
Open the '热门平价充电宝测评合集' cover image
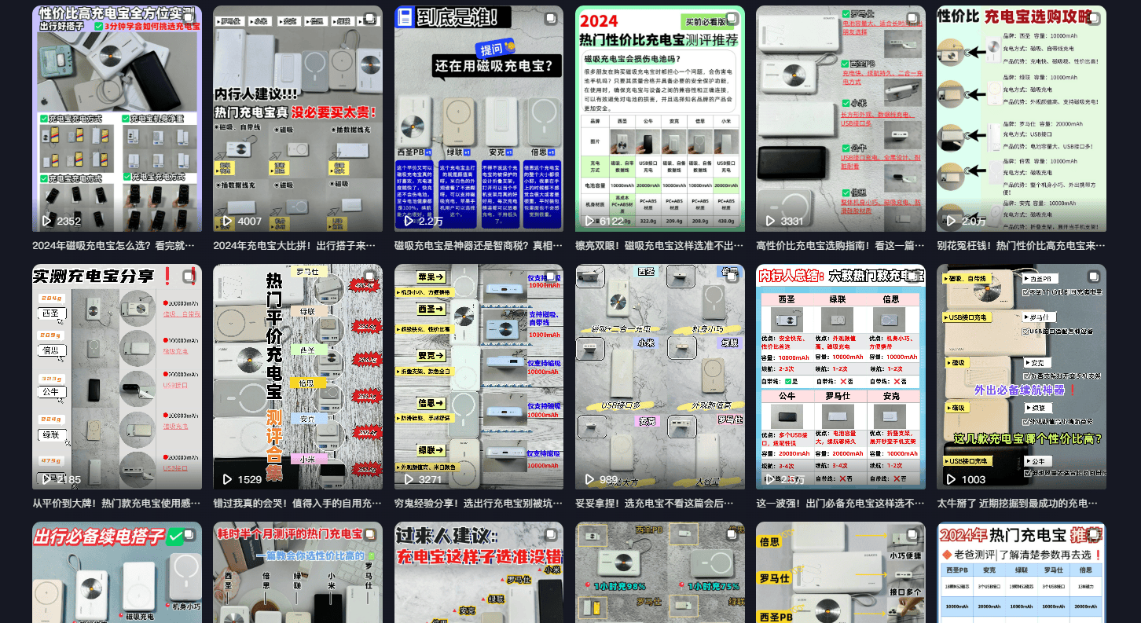point(298,377)
